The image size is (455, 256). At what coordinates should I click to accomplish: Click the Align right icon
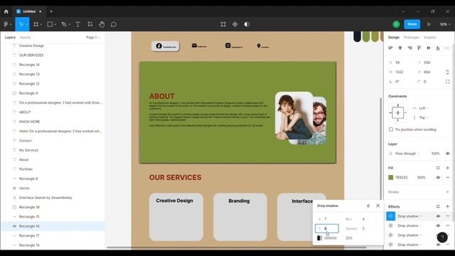point(409,48)
